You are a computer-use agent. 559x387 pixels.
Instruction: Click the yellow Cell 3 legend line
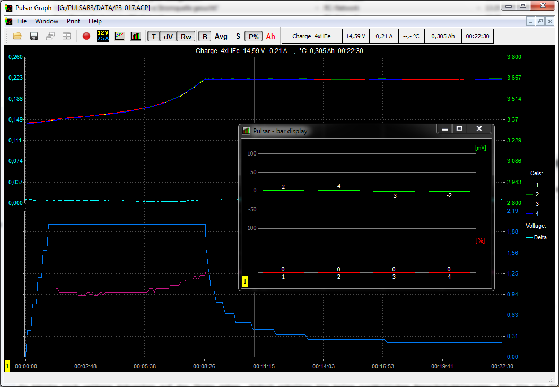[529, 204]
